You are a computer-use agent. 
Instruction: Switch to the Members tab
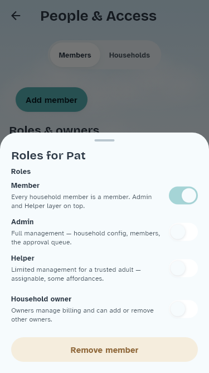(75, 55)
